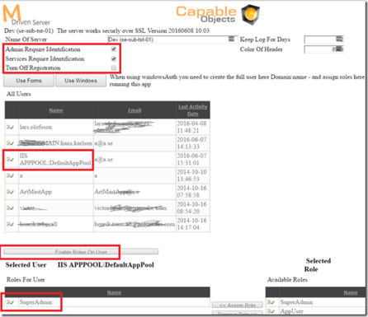Click the Use Forms button
Screen dimensions: 368x317
click(x=29, y=81)
